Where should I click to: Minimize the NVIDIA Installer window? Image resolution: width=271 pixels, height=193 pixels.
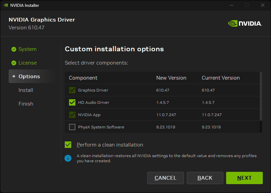232,5
